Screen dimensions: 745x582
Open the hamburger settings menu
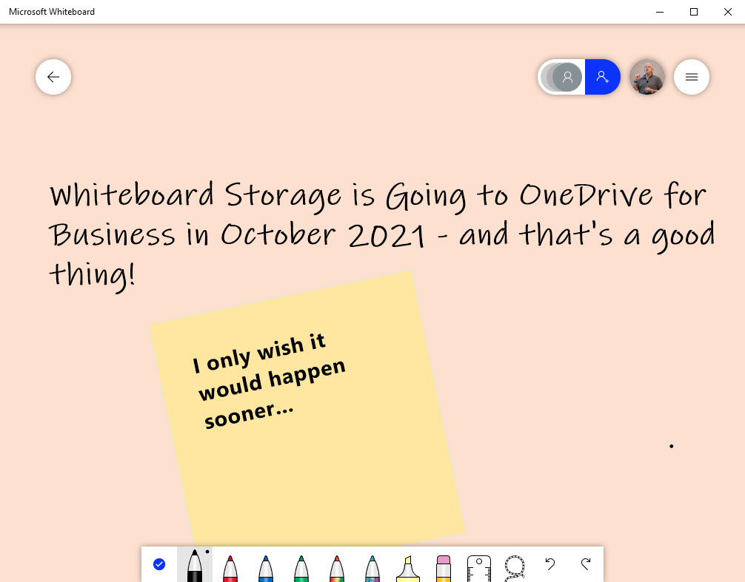[x=692, y=77]
